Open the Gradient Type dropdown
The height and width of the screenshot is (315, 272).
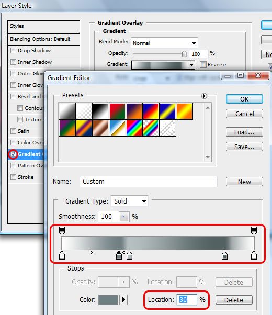pyautogui.click(x=129, y=201)
